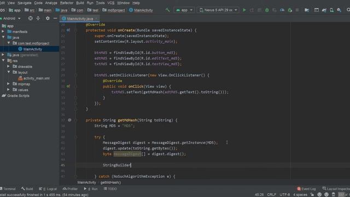Click the sad face feedback icon
The width and height of the screenshot is (350, 197).
[326, 195]
